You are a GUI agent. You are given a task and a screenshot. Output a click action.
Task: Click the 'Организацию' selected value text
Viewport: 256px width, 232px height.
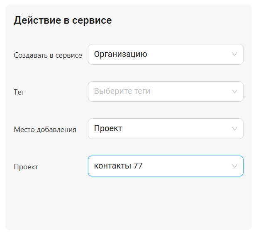tap(120, 54)
